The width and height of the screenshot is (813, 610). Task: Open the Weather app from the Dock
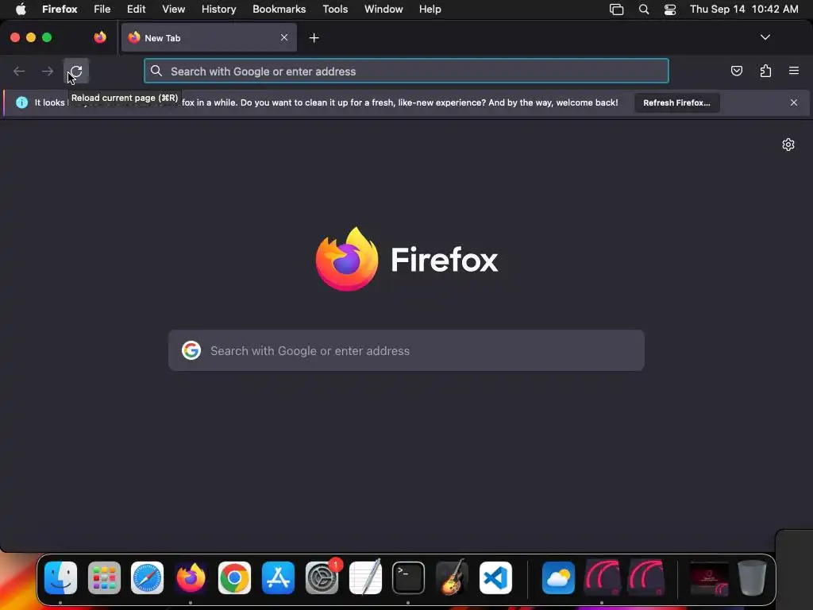coord(558,577)
